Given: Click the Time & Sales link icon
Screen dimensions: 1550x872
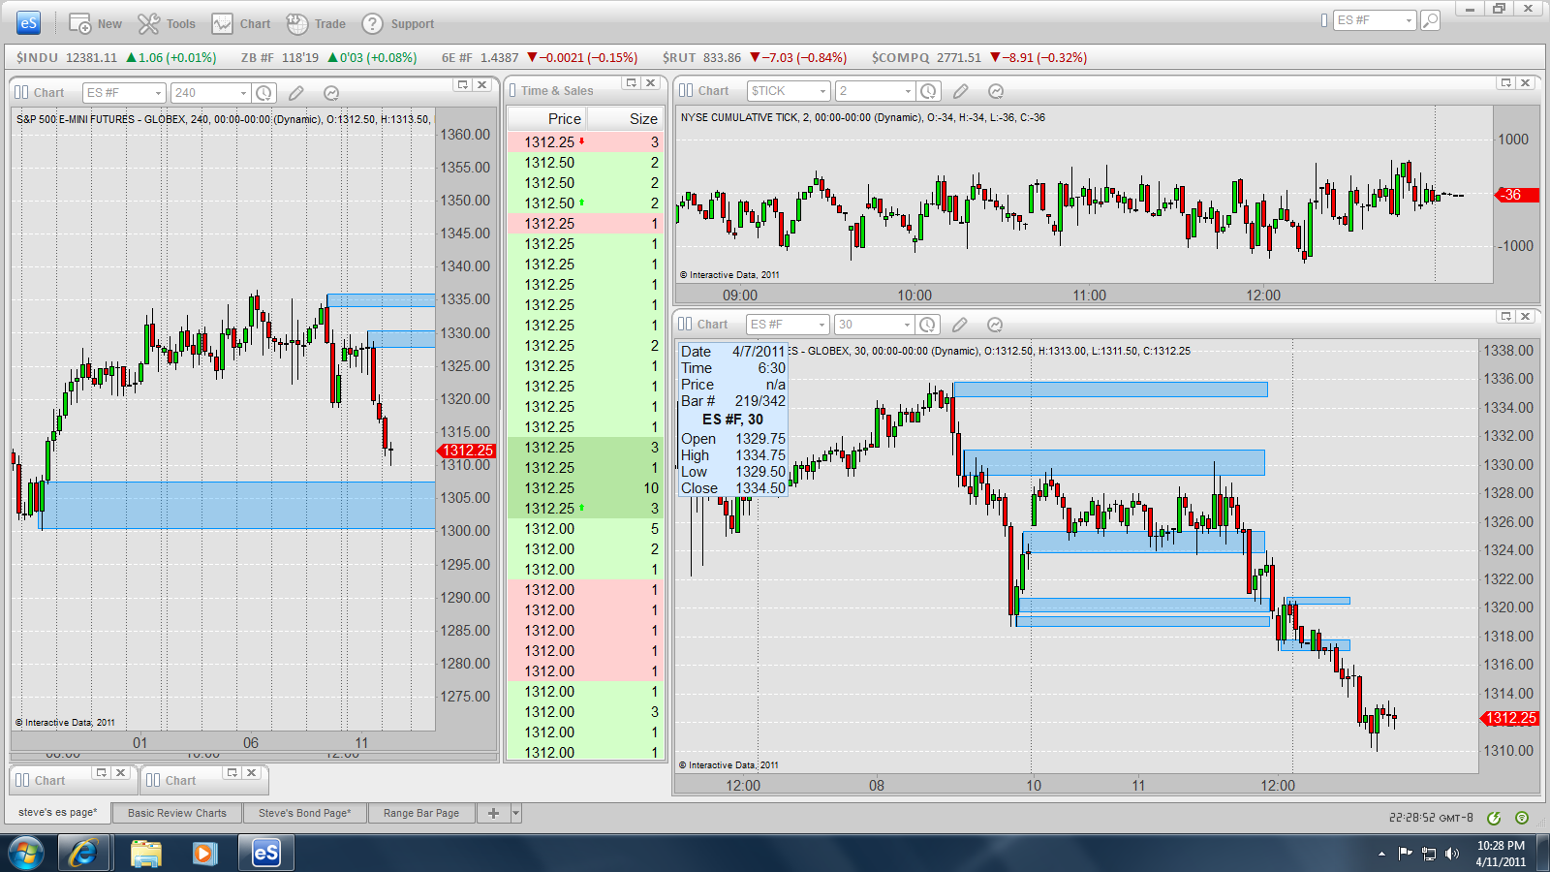Looking at the screenshot, I should [x=512, y=90].
